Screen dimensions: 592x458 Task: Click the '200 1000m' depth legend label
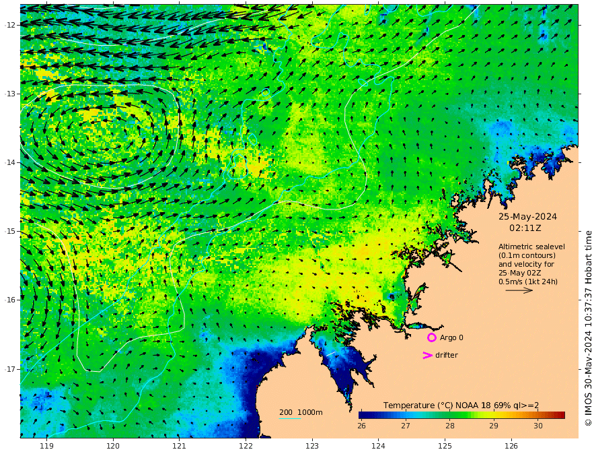pyautogui.click(x=301, y=412)
